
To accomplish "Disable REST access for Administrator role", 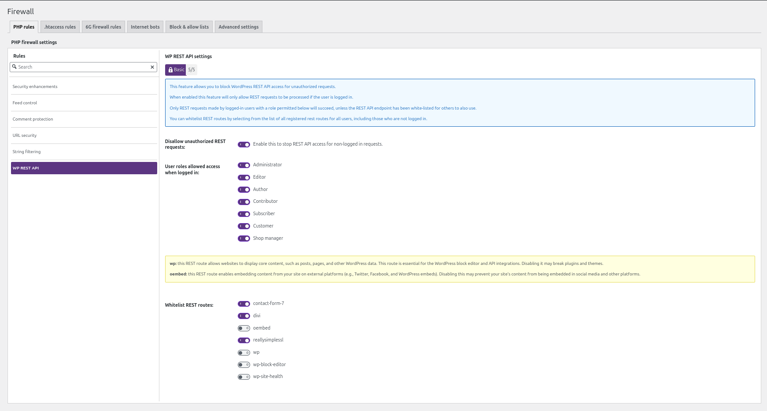I will coord(244,165).
